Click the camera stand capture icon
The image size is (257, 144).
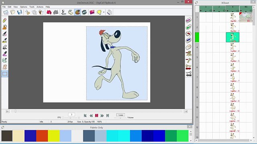click(x=63, y=12)
